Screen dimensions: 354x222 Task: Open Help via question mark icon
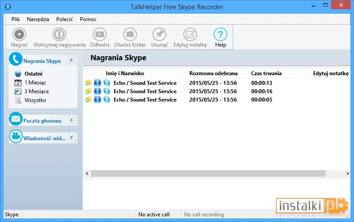[220, 34]
